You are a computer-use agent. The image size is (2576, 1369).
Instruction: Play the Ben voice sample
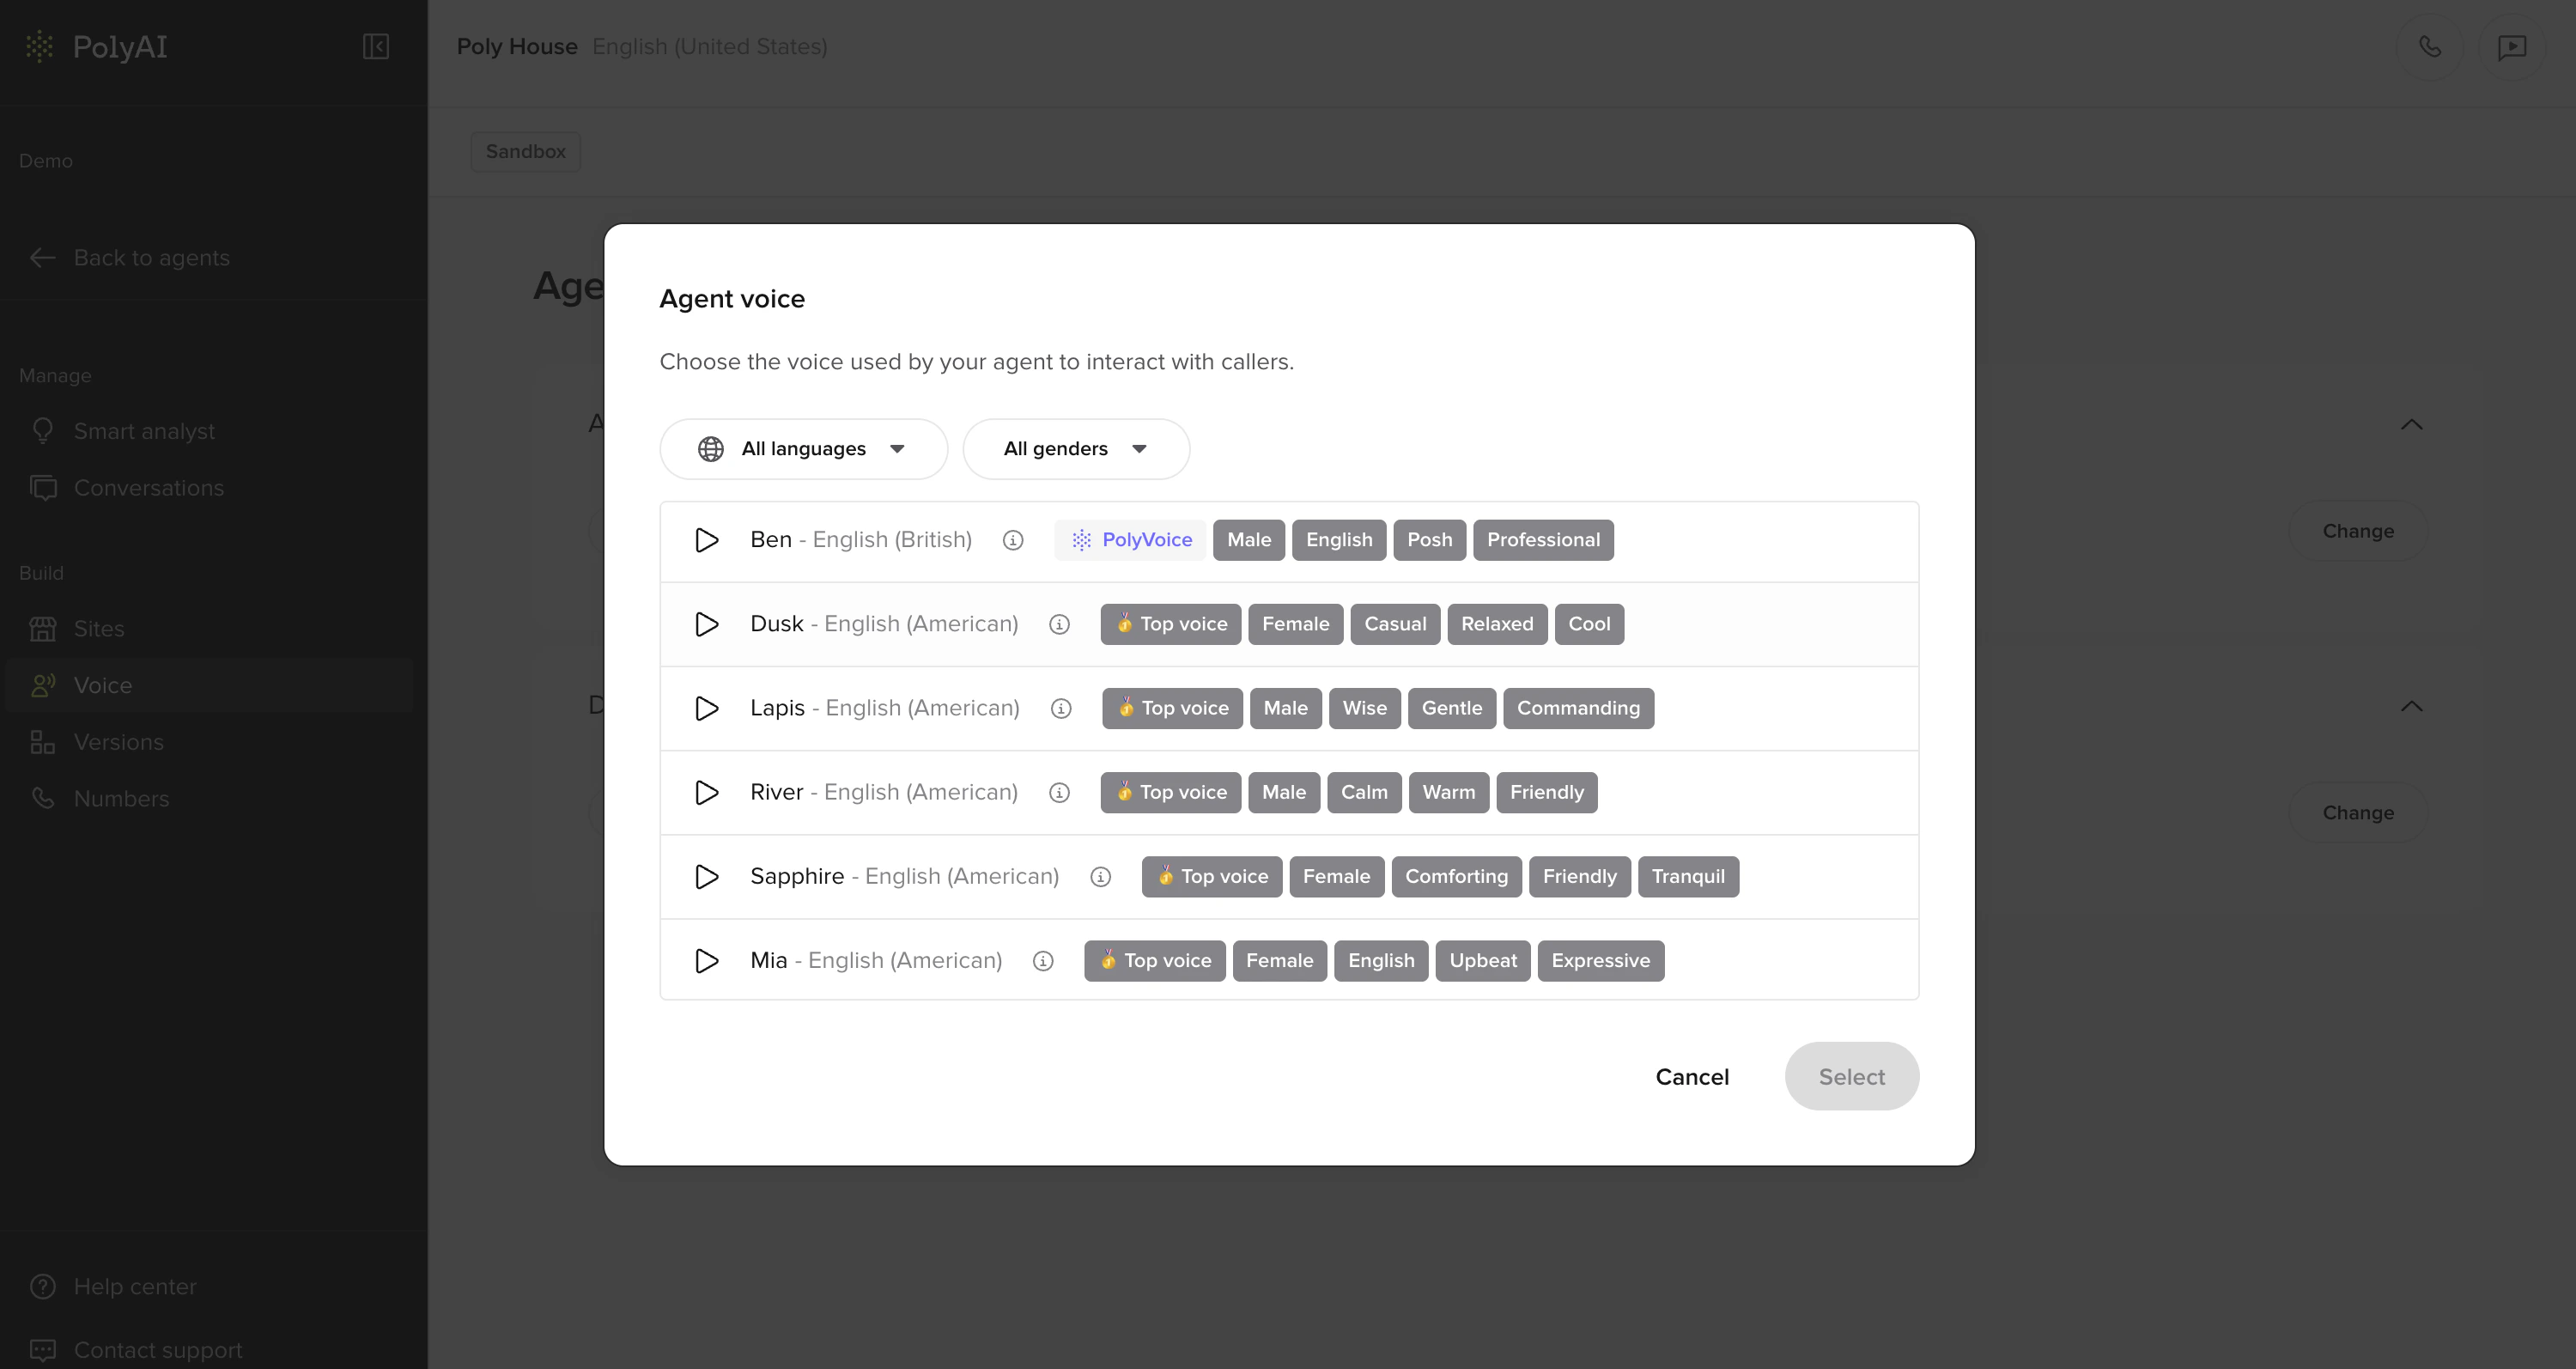[x=706, y=540]
